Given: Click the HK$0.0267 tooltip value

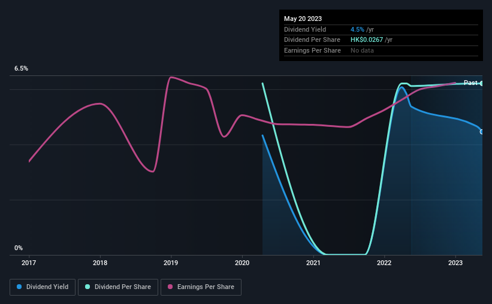Looking at the screenshot, I should [x=367, y=40].
